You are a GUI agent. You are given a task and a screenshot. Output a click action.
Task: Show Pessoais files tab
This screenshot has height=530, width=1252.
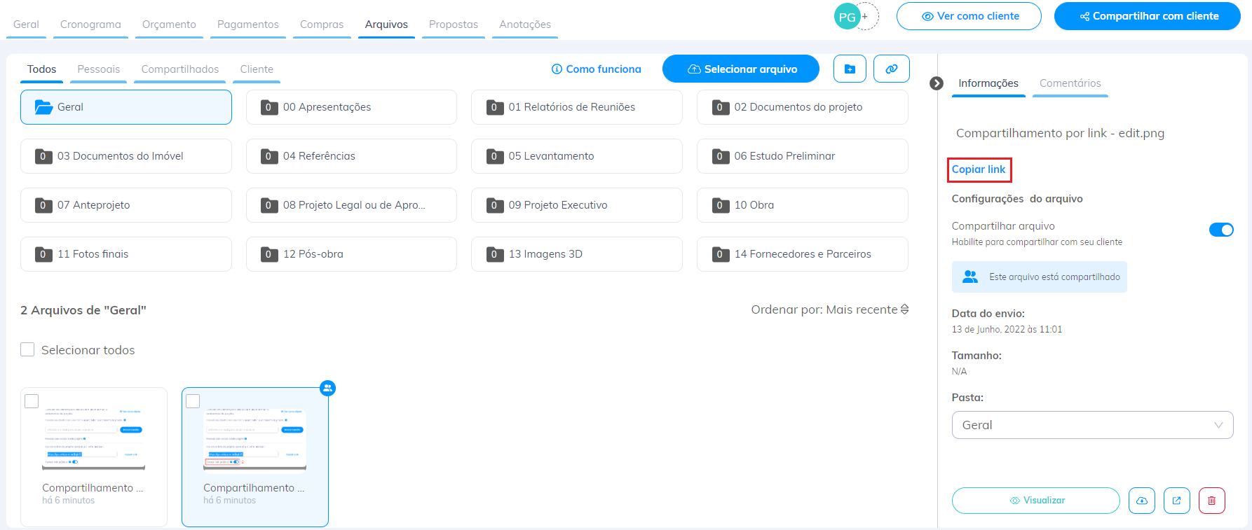[99, 69]
